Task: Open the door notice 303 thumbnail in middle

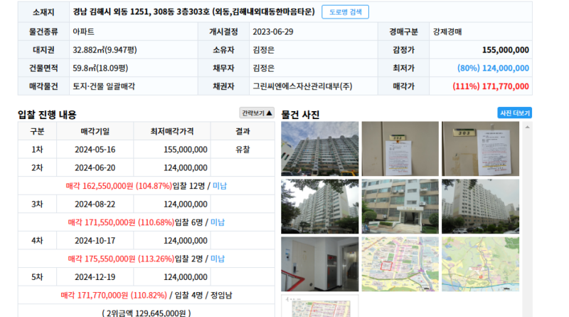Action: pos(400,149)
